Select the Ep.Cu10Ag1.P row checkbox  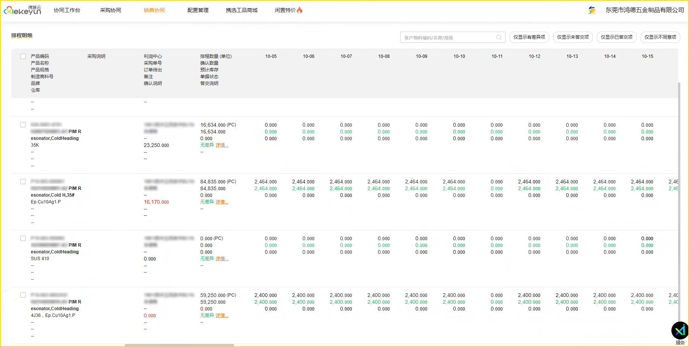(x=23, y=182)
